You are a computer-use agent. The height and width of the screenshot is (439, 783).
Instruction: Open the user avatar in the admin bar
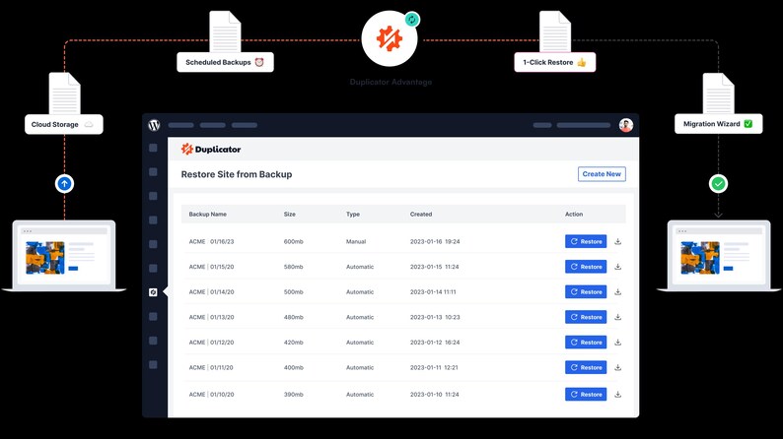click(625, 125)
